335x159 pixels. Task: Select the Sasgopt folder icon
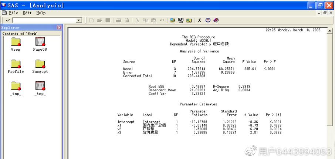click(x=40, y=64)
